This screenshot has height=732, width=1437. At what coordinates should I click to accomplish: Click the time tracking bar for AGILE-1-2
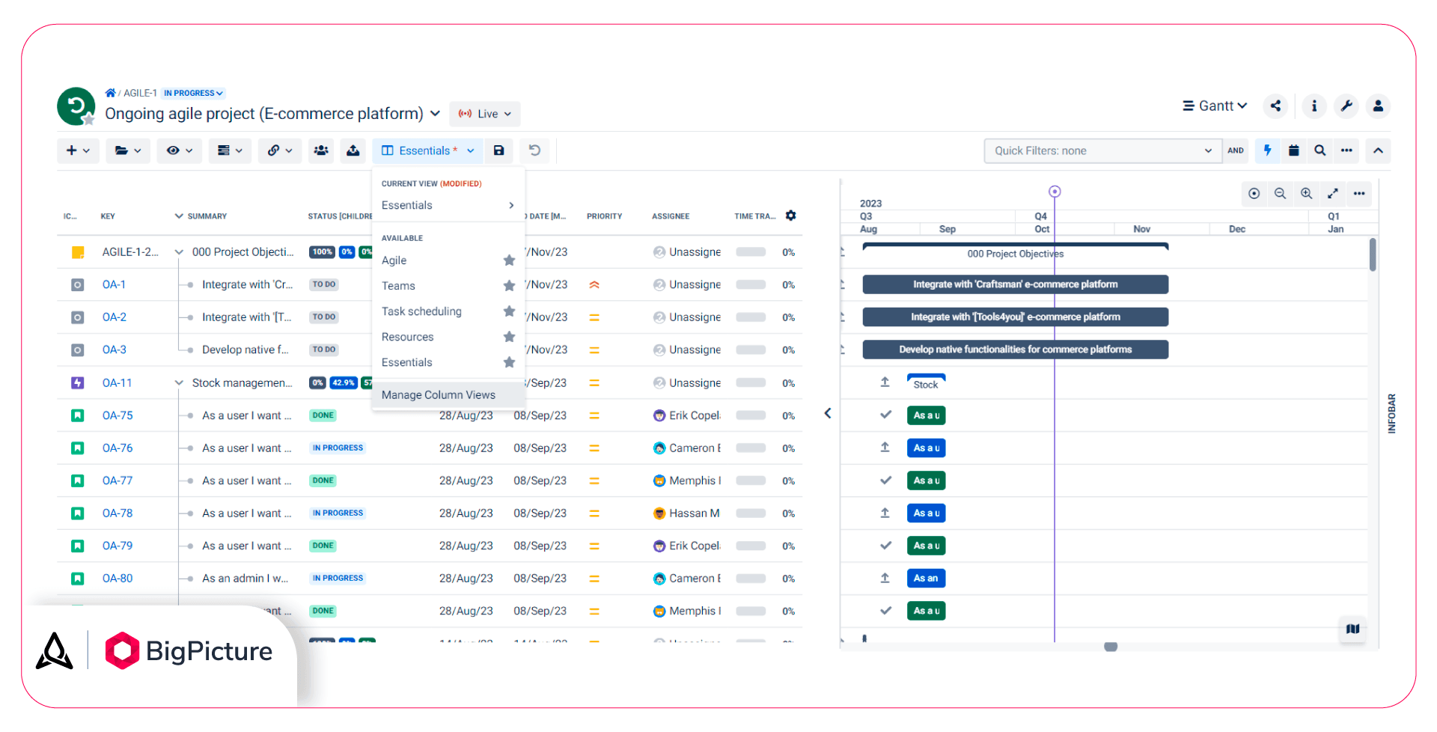click(751, 252)
